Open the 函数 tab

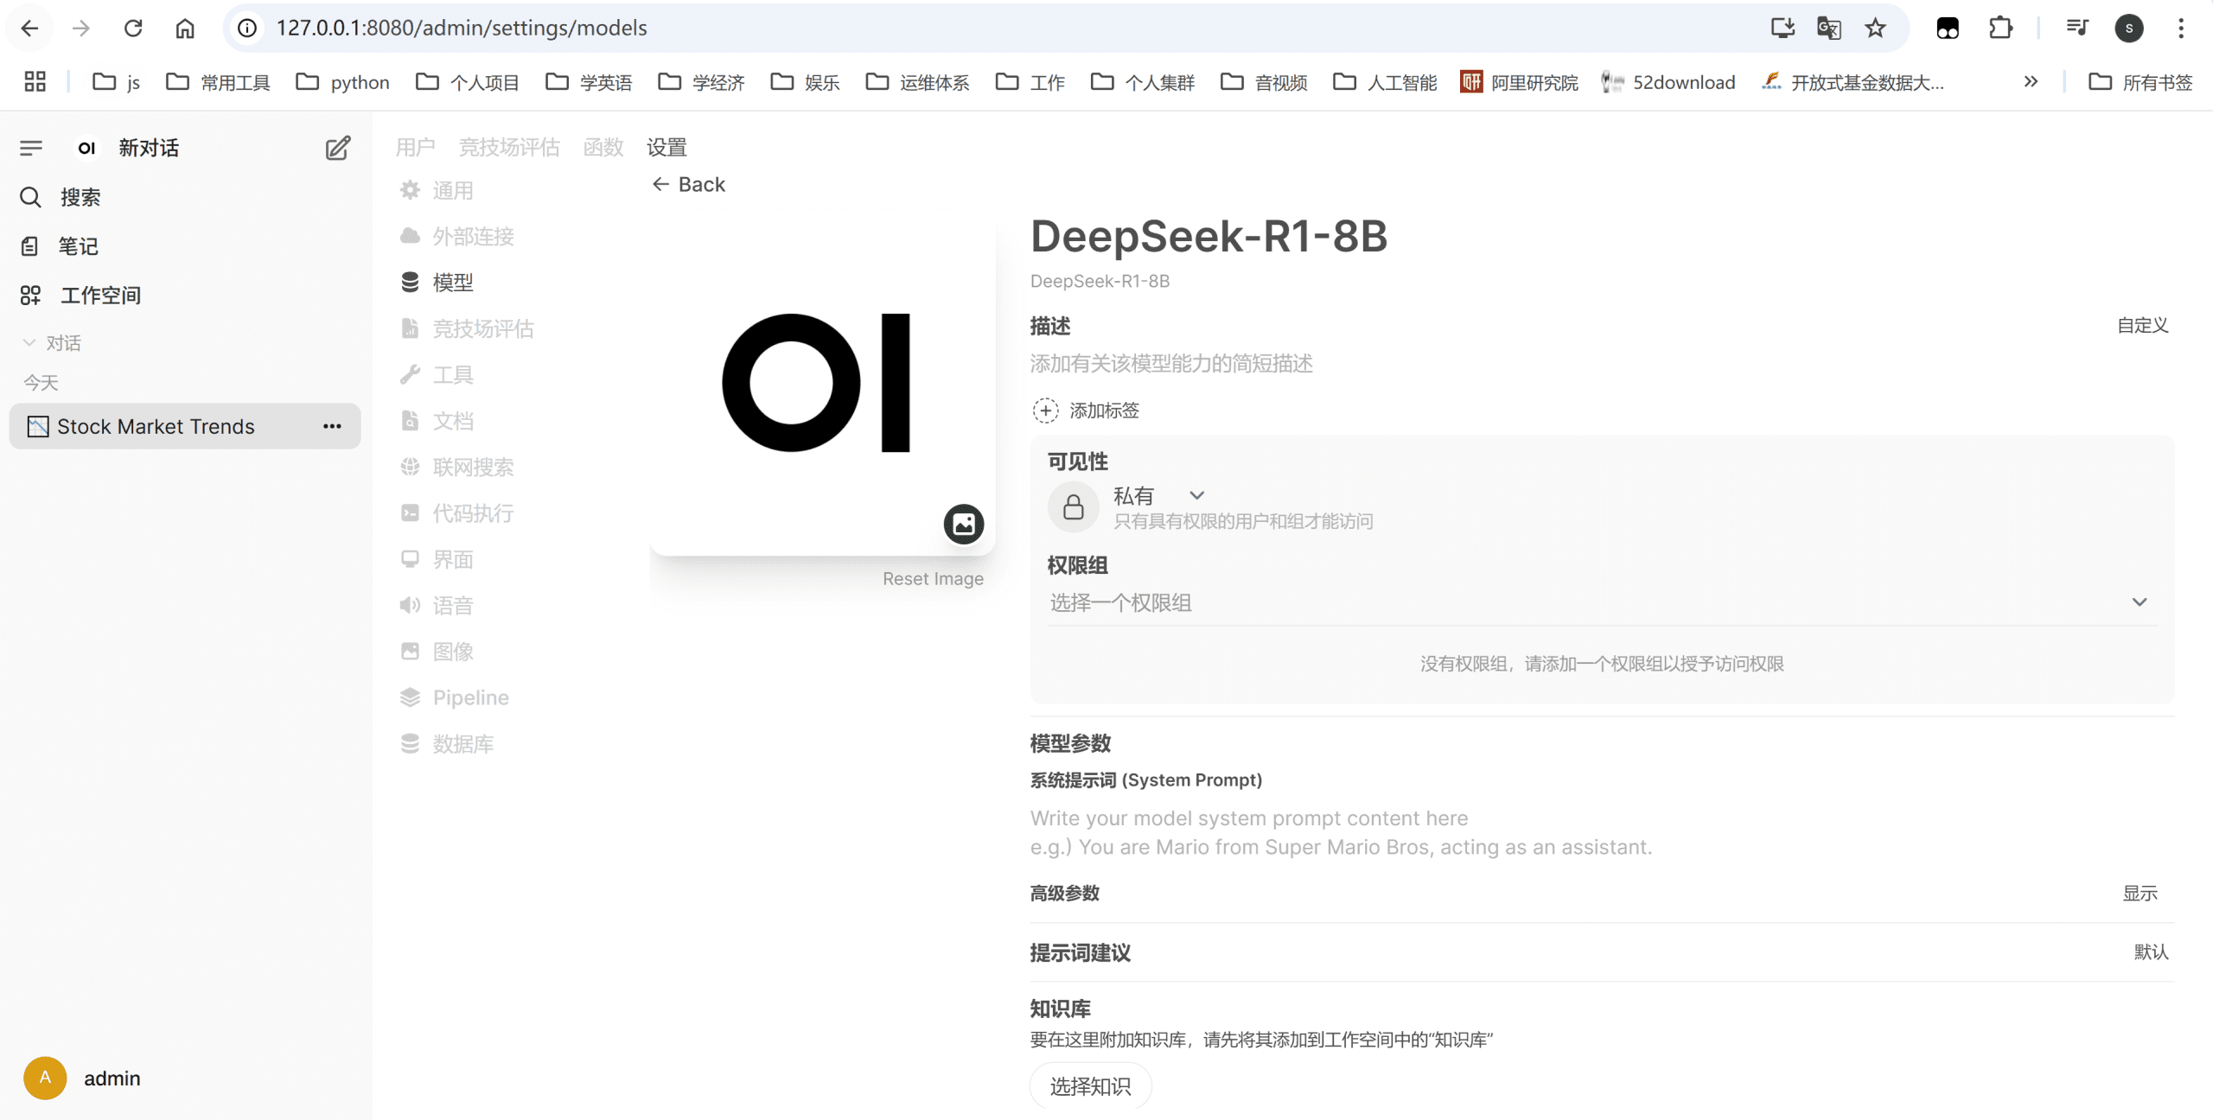pos(603,147)
